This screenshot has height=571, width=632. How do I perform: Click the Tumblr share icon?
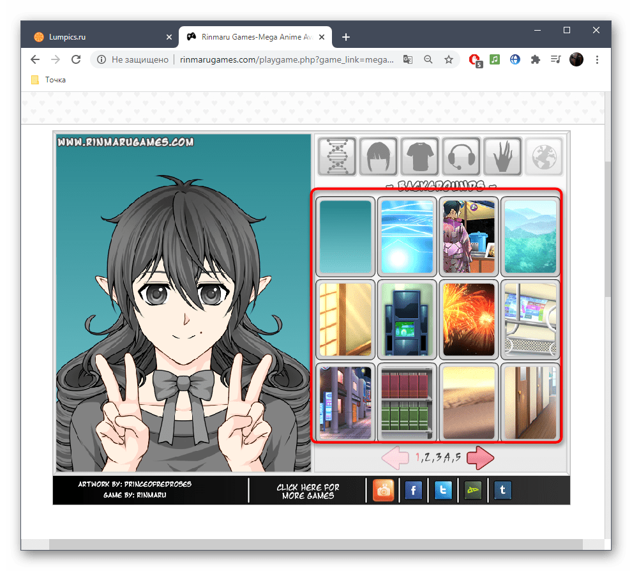pos(502,491)
